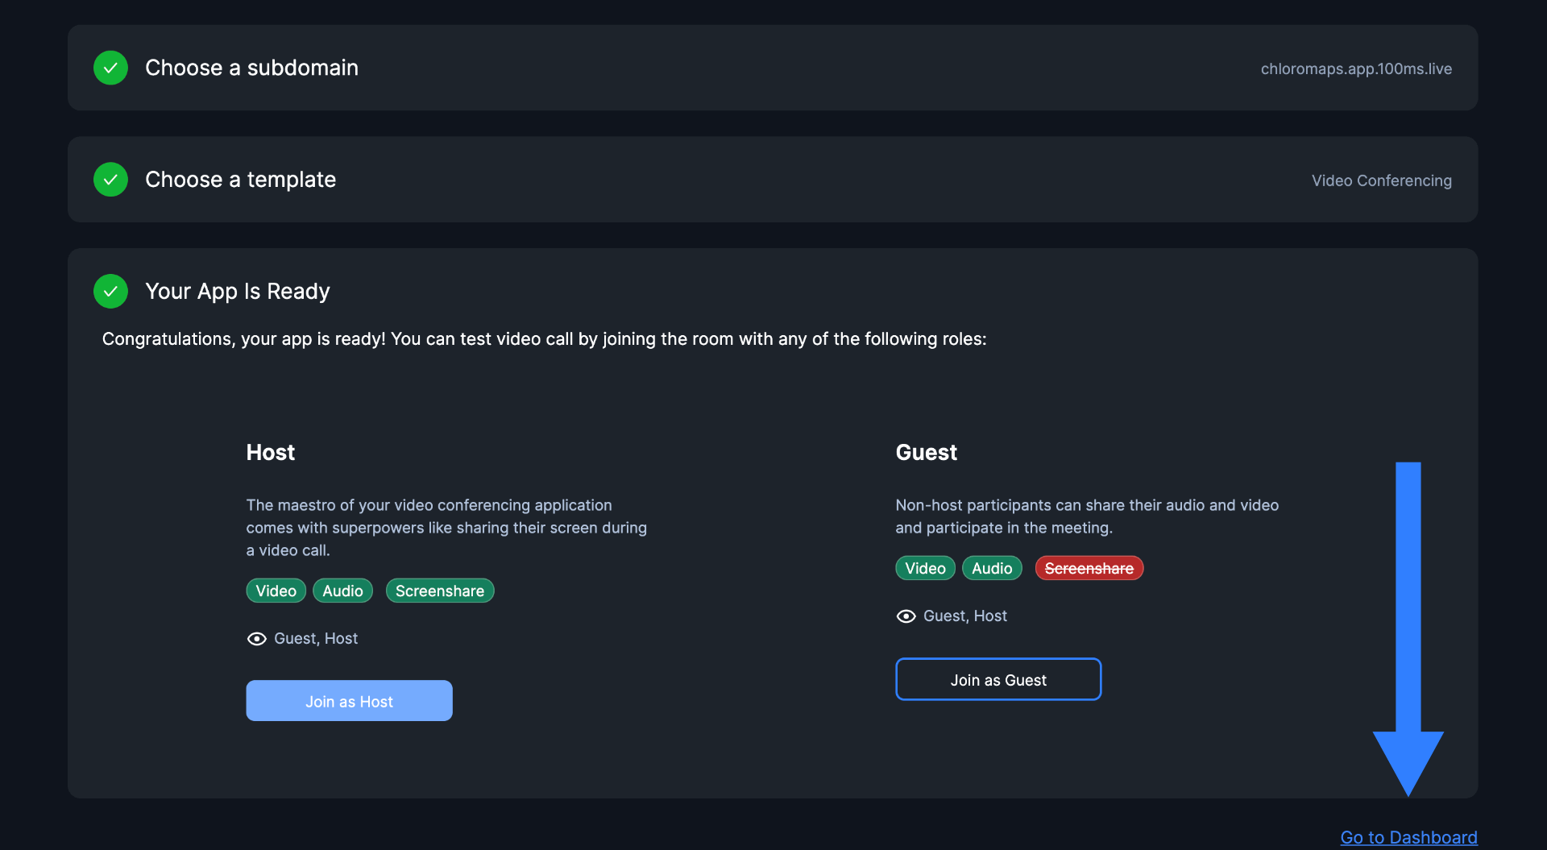Click the green checkmark beside Your App Is Ready
The width and height of the screenshot is (1547, 850).
(x=110, y=291)
